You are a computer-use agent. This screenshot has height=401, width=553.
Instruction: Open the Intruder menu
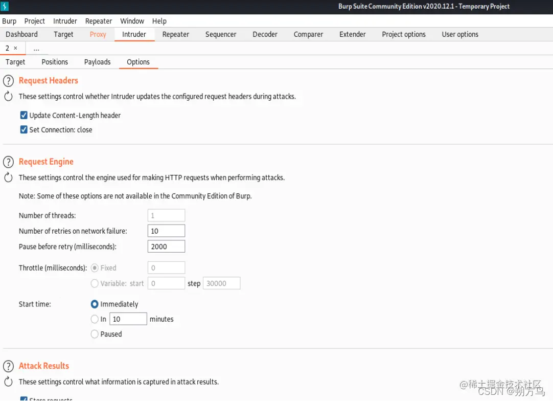point(65,21)
